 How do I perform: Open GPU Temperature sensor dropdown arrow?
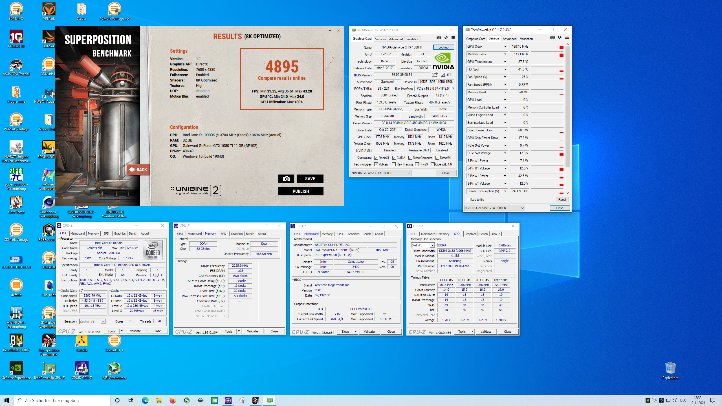[505, 62]
